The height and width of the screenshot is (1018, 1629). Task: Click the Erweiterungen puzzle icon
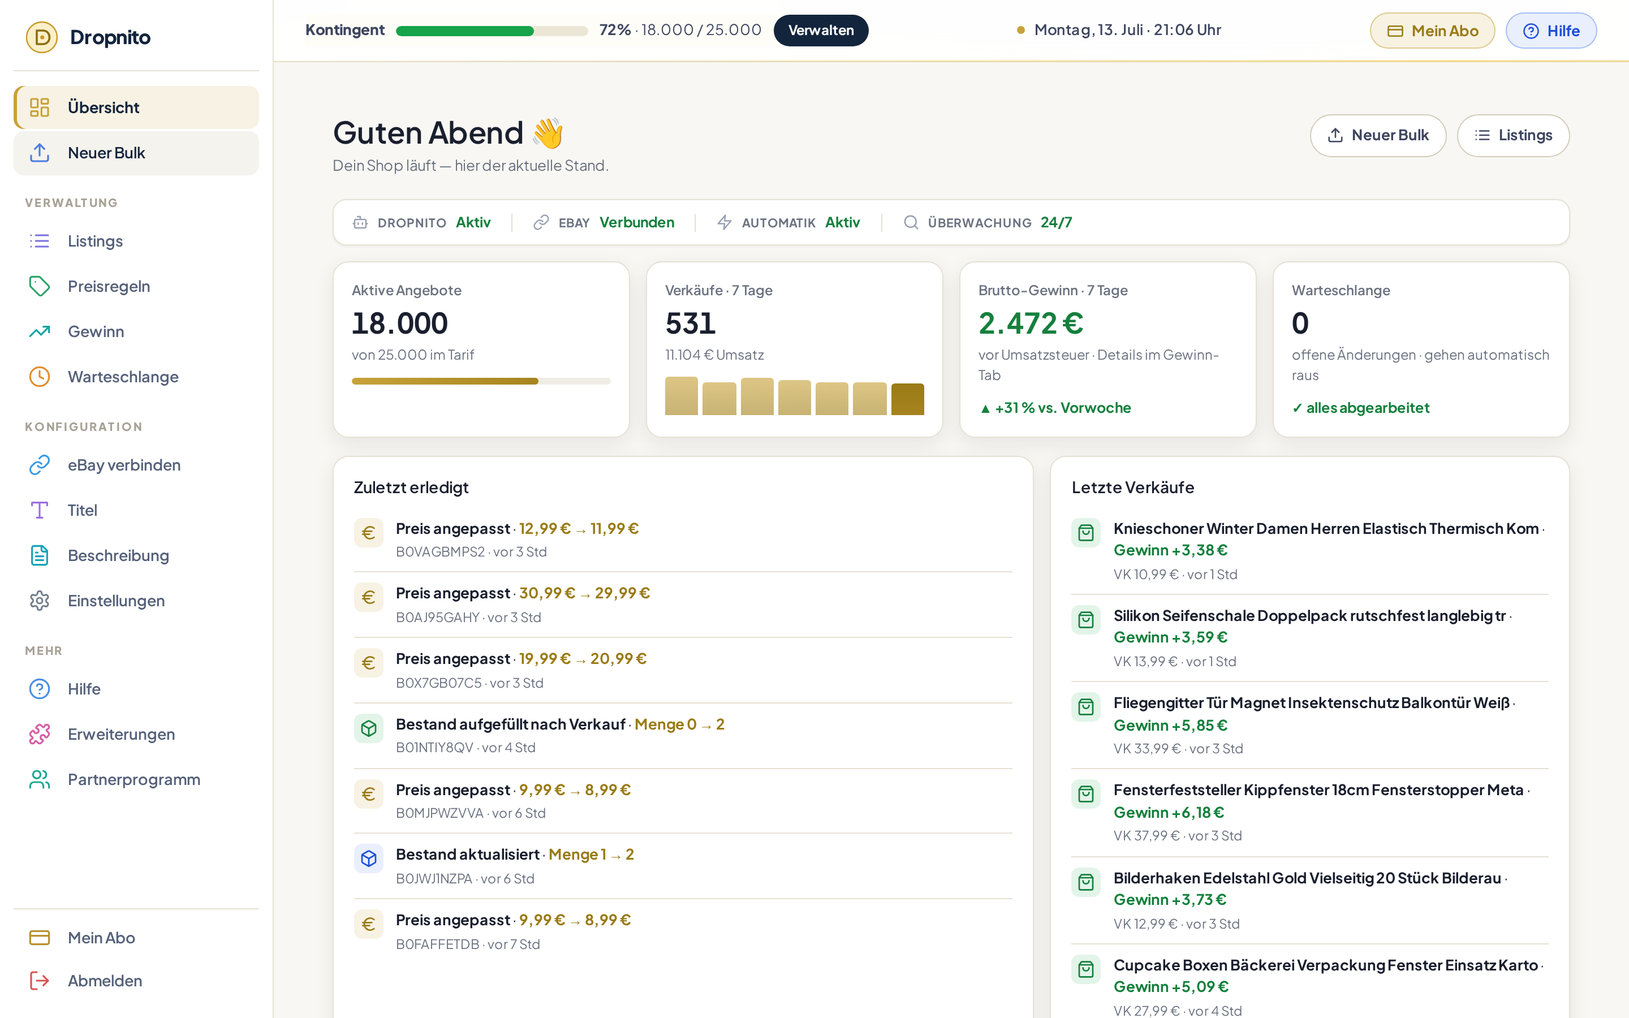40,733
